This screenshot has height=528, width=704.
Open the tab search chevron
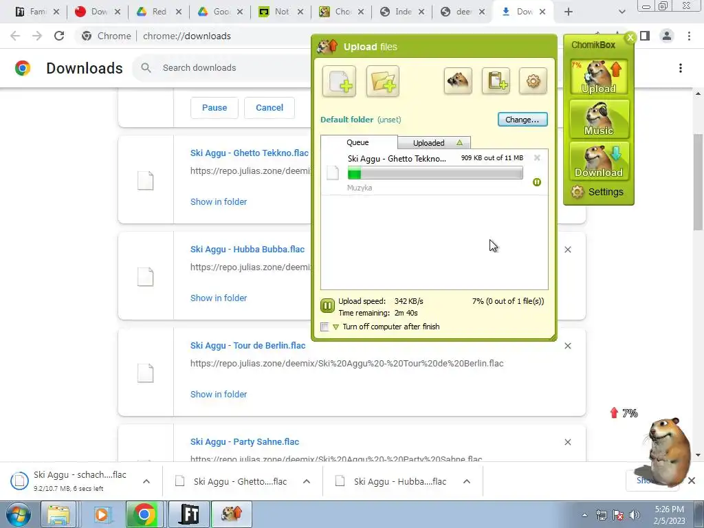pos(621,12)
